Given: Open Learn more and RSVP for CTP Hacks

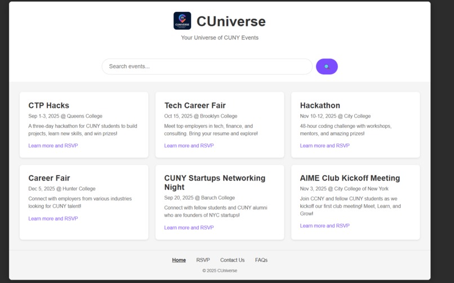Looking at the screenshot, I should click(x=54, y=146).
